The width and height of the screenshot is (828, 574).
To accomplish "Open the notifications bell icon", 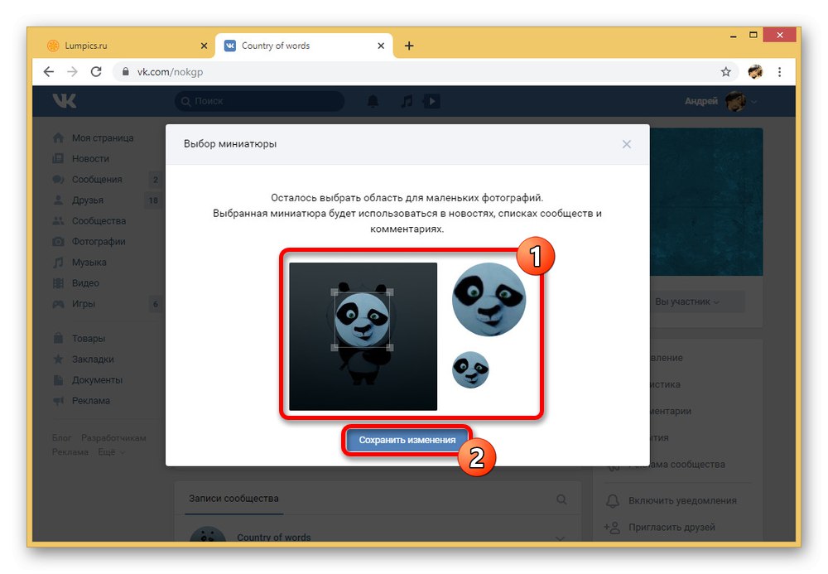I will [373, 101].
